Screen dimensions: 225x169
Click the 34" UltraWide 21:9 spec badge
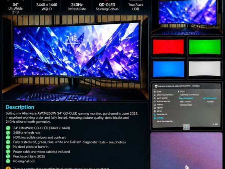pyautogui.click(x=15, y=8)
